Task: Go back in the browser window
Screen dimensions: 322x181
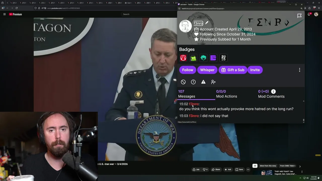Action: (x=8, y=8)
